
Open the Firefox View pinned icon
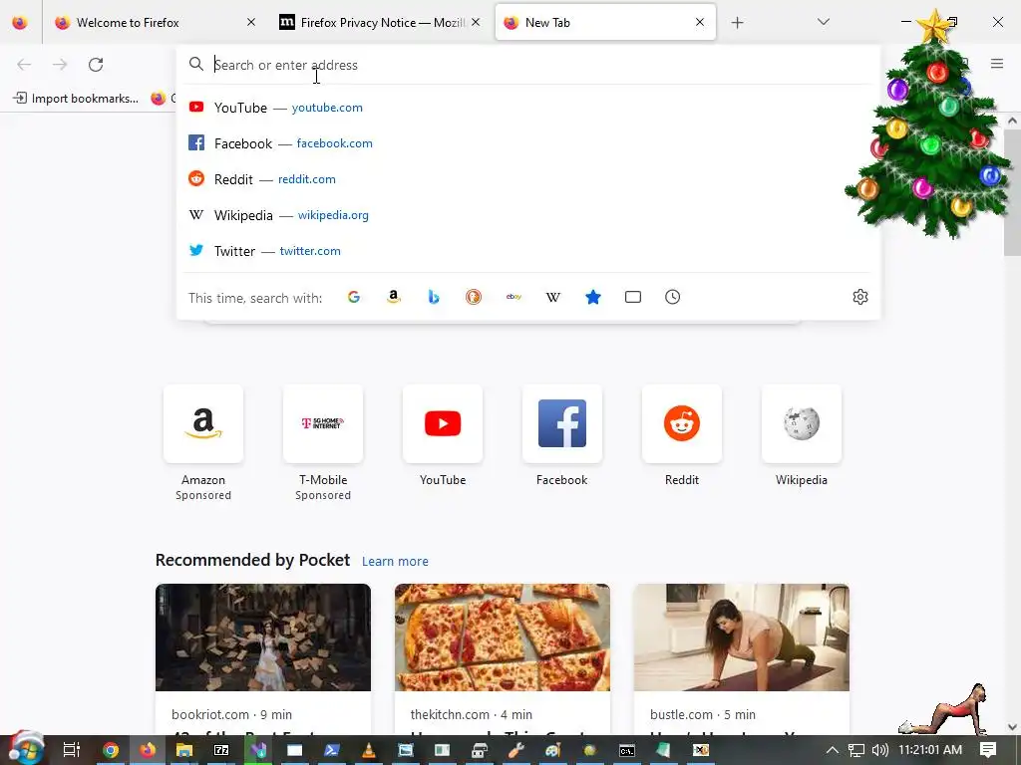click(20, 22)
